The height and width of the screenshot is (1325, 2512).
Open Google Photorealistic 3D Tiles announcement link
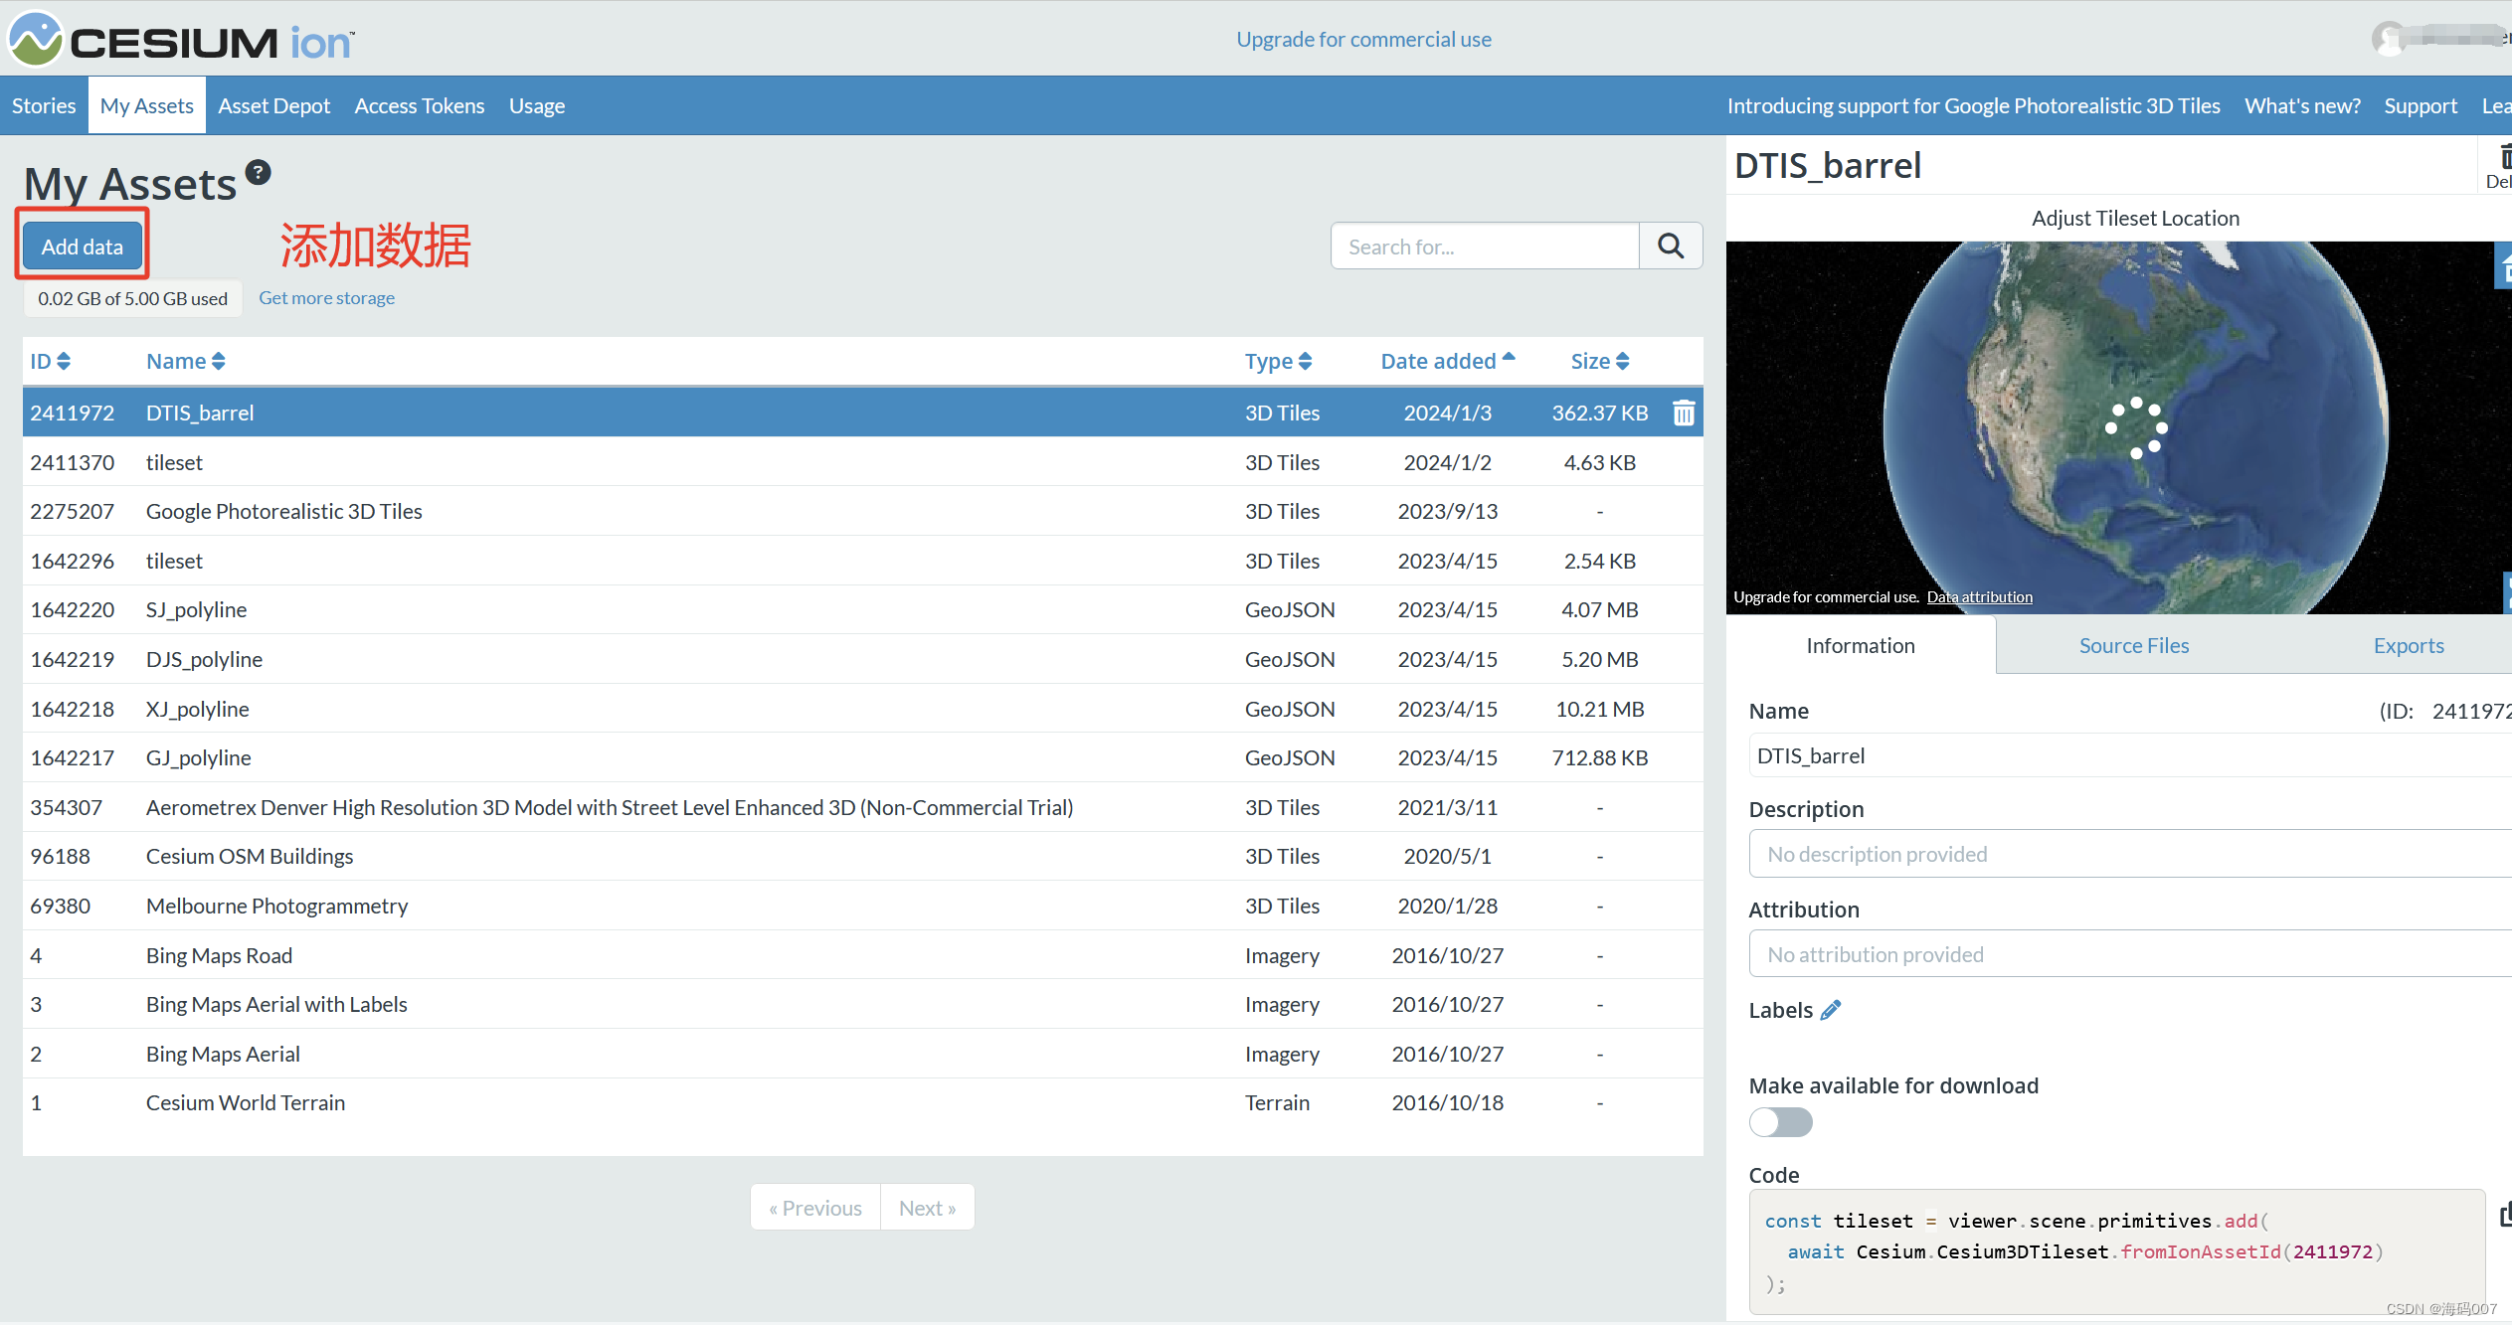pos(1973,105)
